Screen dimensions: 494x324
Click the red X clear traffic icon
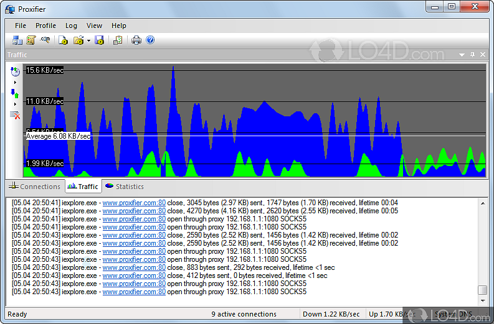pos(15,114)
